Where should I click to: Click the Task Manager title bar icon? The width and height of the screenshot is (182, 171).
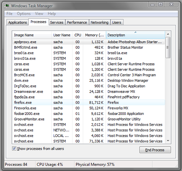coord(7,6)
